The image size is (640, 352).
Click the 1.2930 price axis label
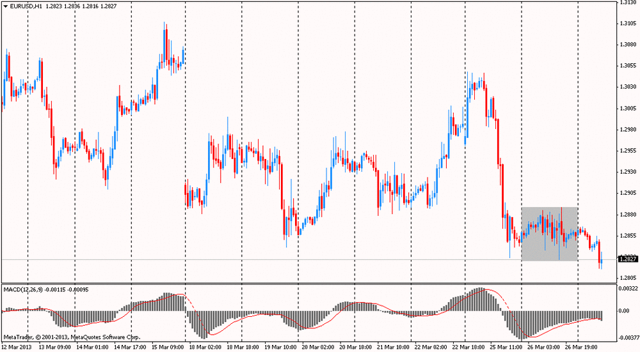coord(628,172)
